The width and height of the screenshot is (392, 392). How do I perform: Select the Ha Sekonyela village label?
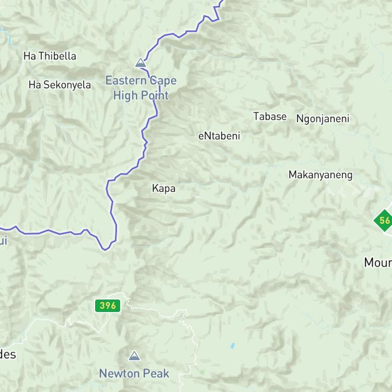(60, 85)
